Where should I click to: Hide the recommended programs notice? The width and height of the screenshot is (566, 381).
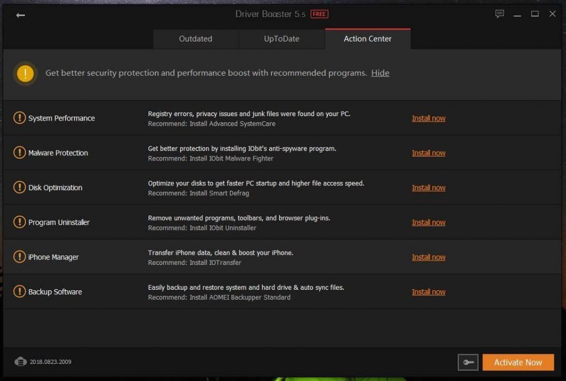point(380,73)
